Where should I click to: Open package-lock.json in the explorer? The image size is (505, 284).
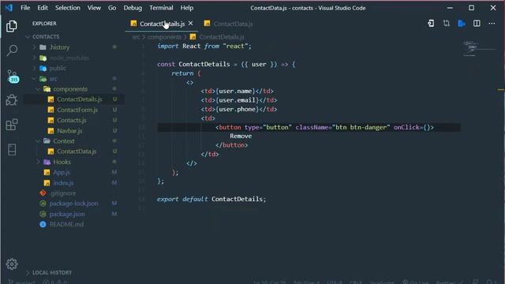coord(74,204)
